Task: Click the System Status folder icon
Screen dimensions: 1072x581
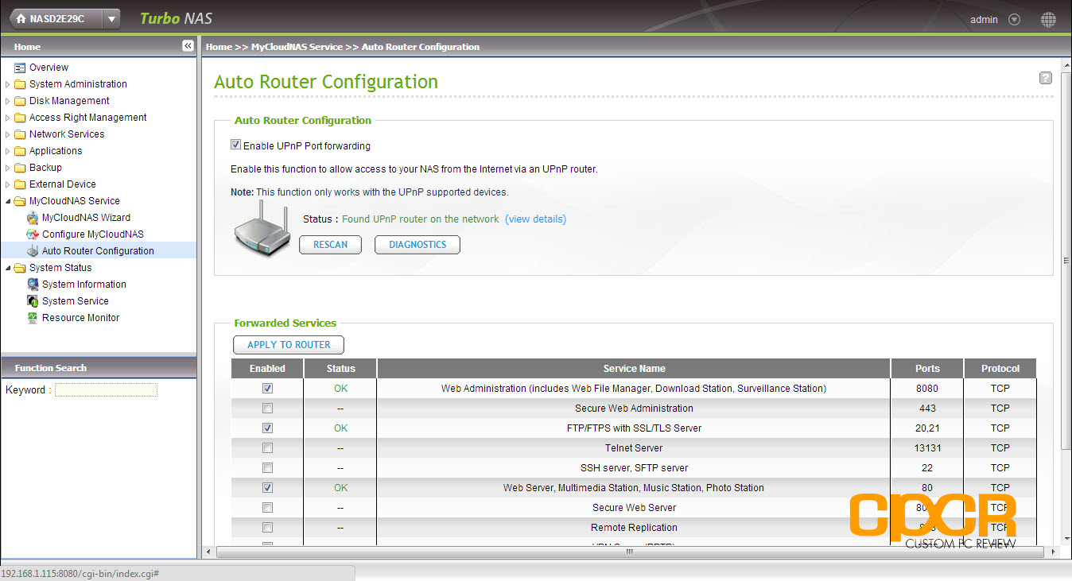Action: 20,268
